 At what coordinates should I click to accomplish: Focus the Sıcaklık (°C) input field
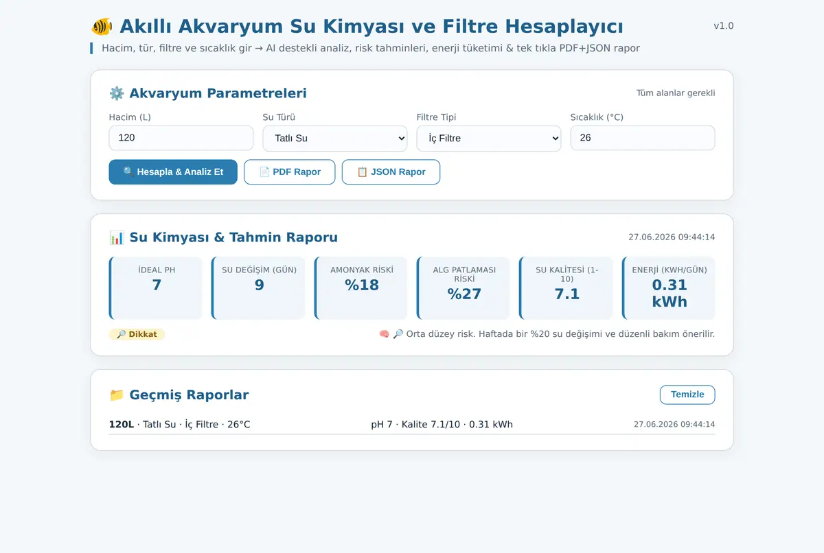pos(643,138)
